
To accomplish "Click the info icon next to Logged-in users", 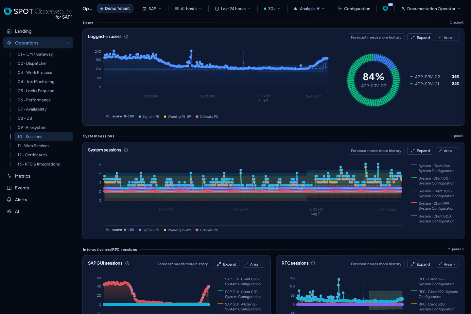I will (126, 37).
